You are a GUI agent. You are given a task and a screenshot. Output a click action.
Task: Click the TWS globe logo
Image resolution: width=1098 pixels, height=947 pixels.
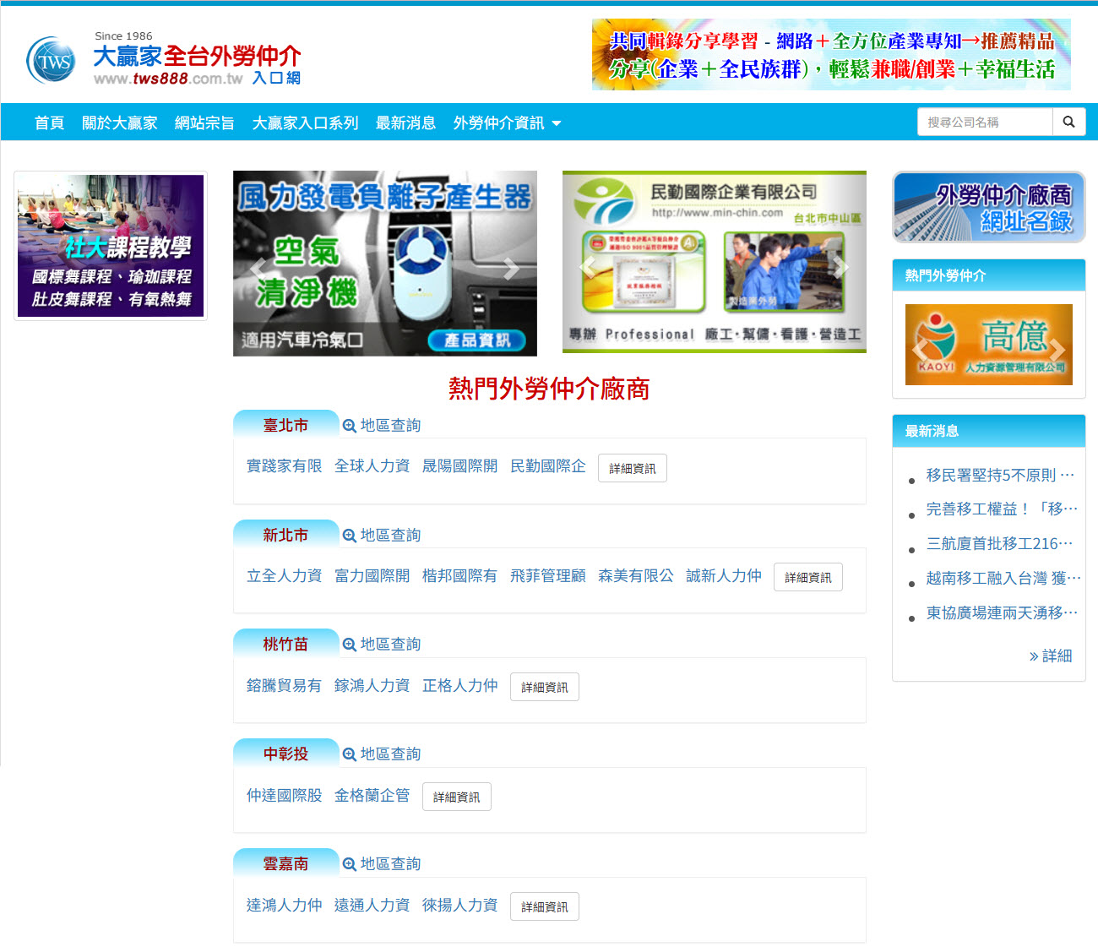[x=52, y=61]
